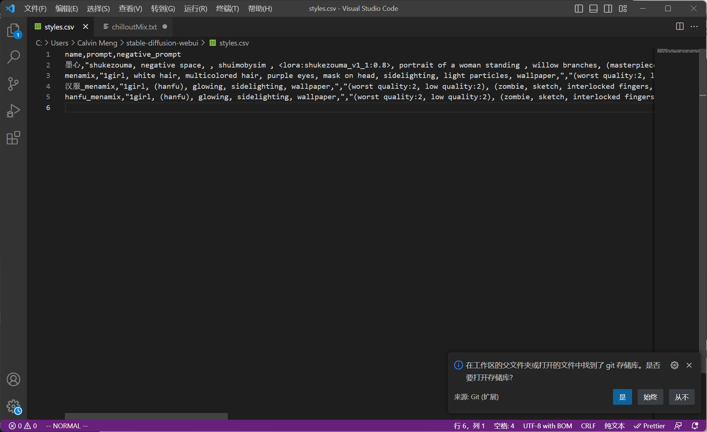Click the 始终 notification button

650,397
